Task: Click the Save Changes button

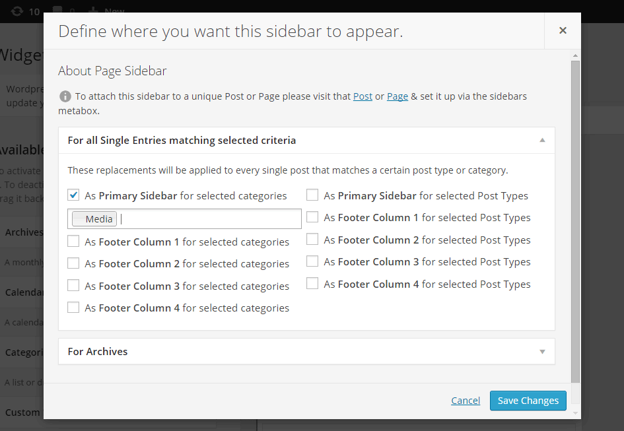Action: (528, 400)
